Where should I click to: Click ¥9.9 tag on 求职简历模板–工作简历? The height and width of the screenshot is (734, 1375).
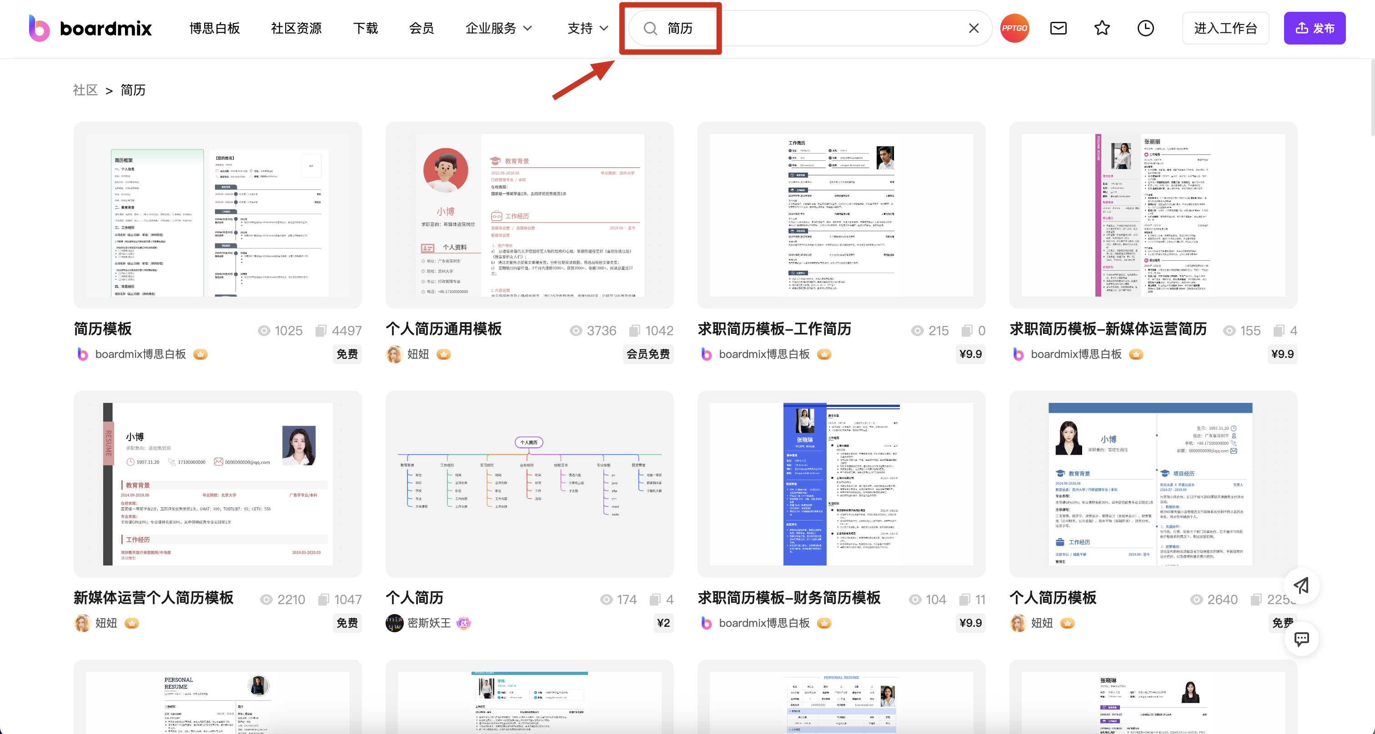coord(970,354)
